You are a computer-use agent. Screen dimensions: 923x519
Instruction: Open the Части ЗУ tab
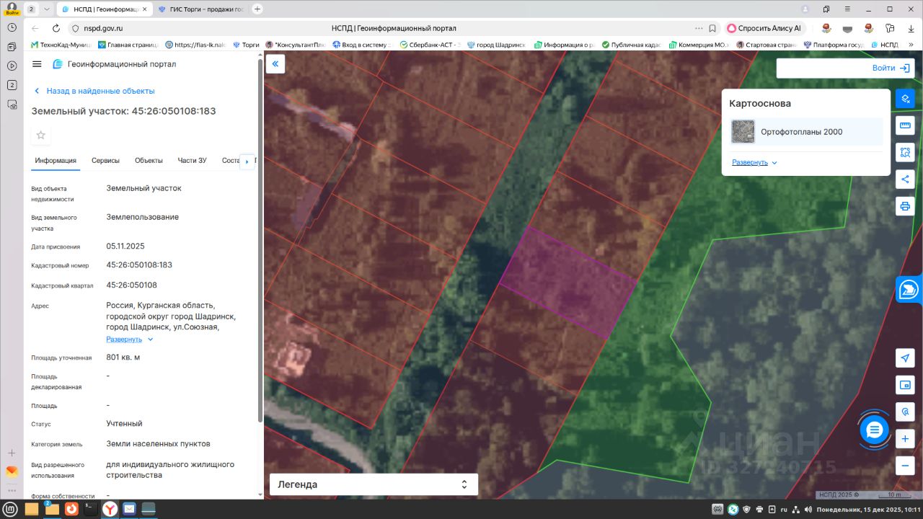click(x=192, y=161)
